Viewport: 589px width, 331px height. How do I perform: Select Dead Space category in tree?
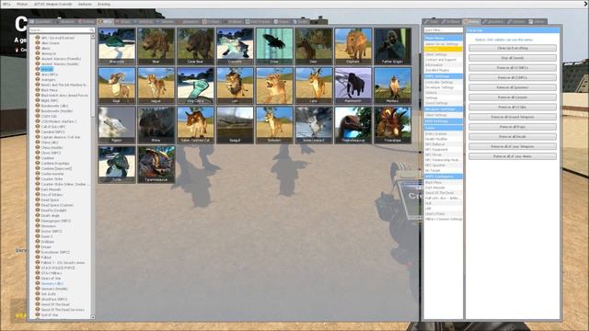(x=50, y=200)
